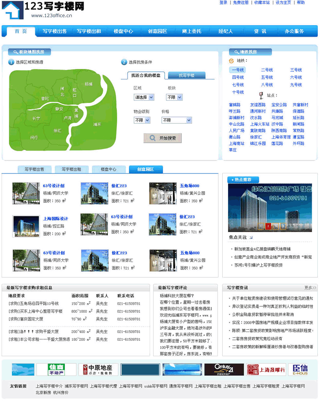Click 浦东 district on the green map
Image resolution: width=320 pixels, height=402 pixels.
(97, 124)
